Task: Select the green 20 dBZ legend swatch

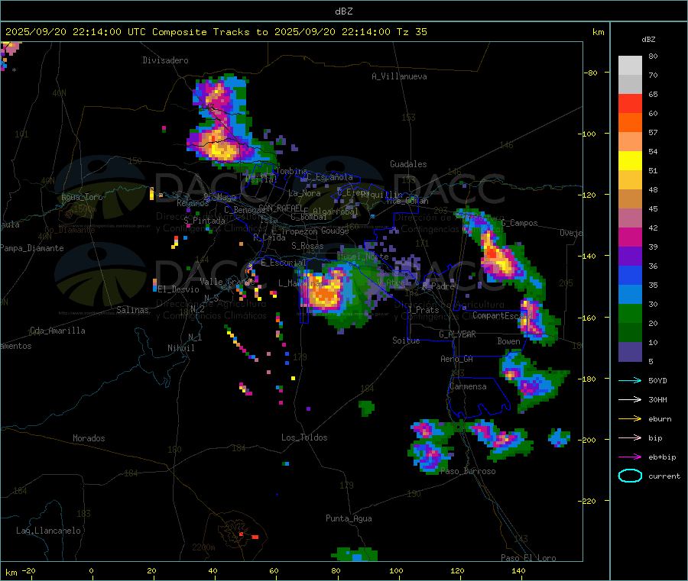Action: click(x=630, y=313)
